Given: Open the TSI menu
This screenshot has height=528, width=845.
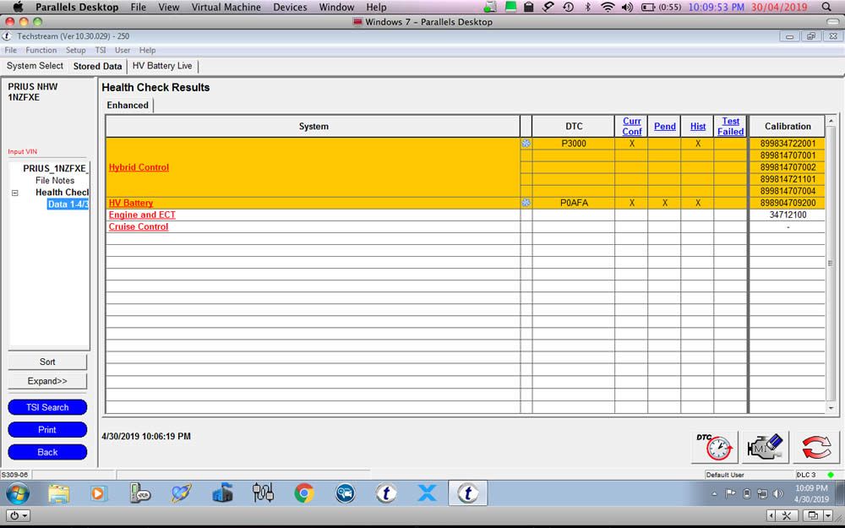Looking at the screenshot, I should (101, 50).
